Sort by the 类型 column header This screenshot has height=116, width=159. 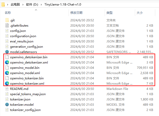tap(110, 13)
